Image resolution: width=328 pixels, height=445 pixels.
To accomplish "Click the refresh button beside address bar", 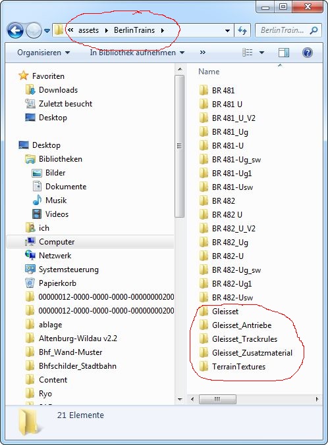I will (x=242, y=30).
